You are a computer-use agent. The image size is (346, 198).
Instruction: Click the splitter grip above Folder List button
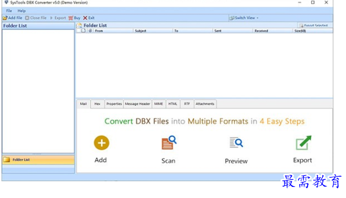[37, 154]
